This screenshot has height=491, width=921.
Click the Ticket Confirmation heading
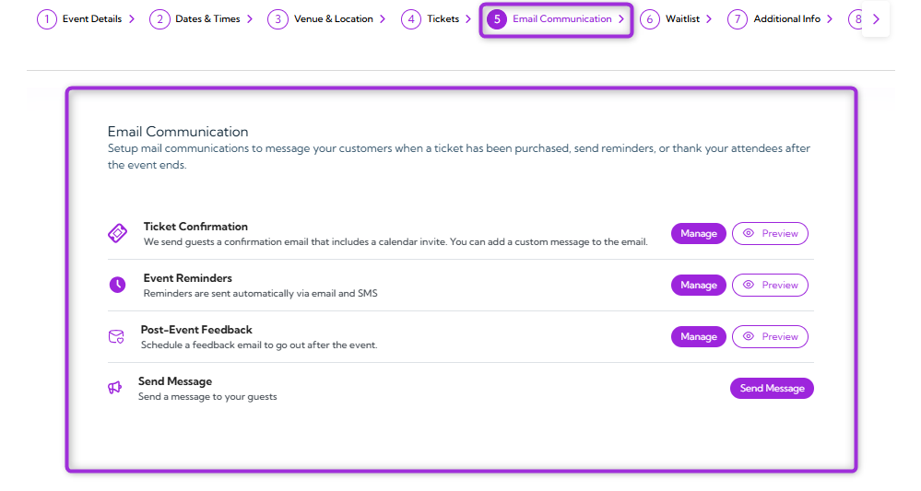coord(195,227)
